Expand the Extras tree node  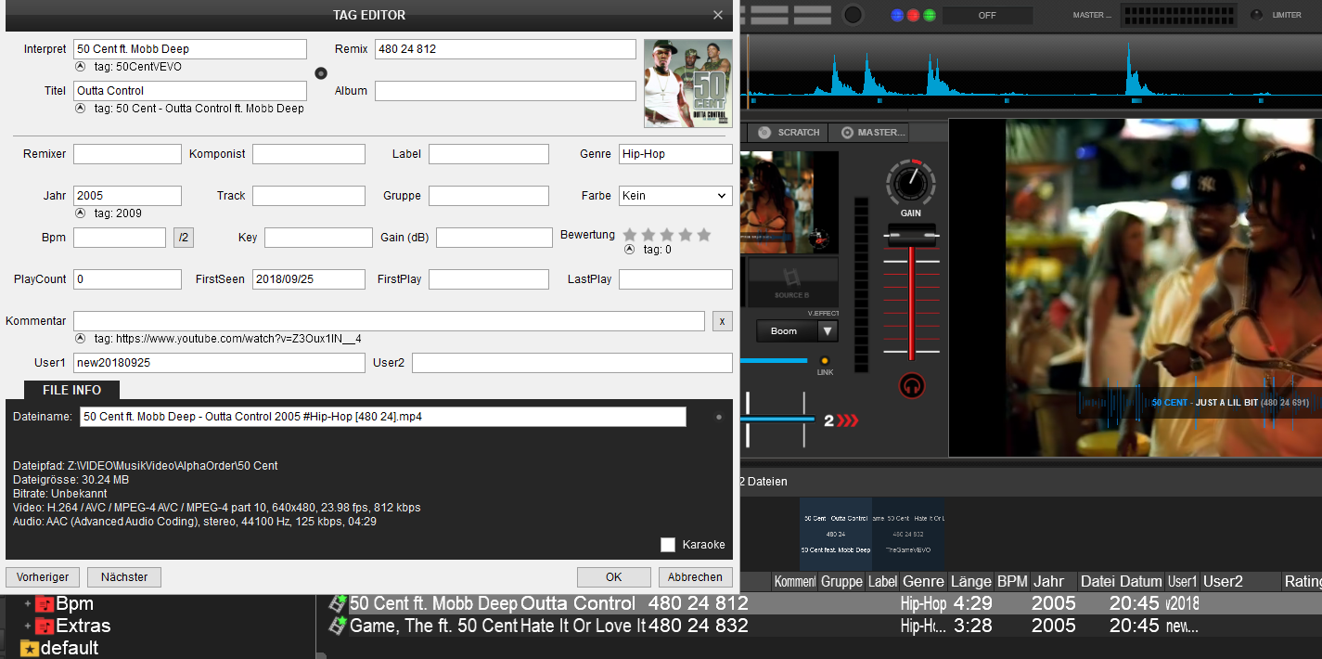click(x=28, y=626)
